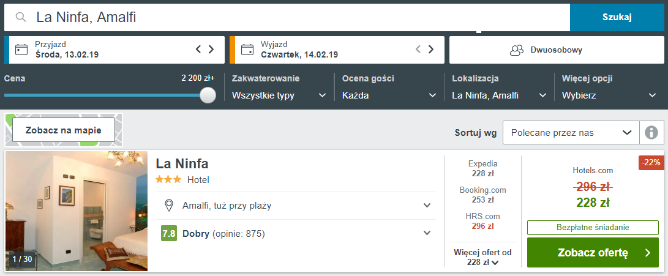
Task: Open the check-out calendar icon
Action: tap(247, 50)
